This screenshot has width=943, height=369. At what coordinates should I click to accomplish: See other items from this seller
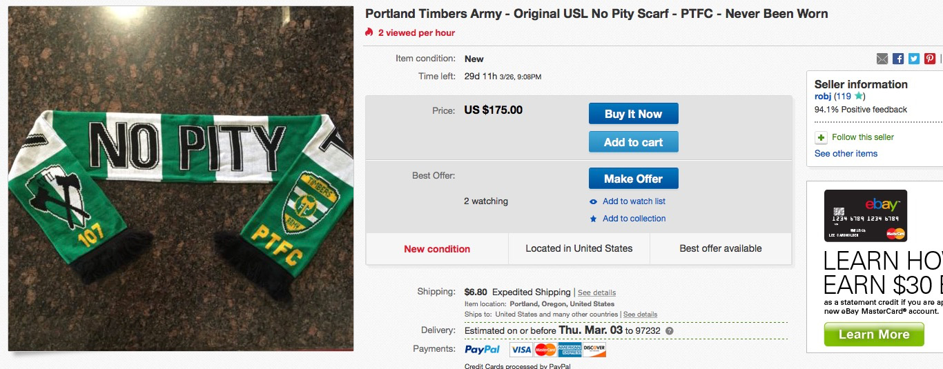coord(846,154)
